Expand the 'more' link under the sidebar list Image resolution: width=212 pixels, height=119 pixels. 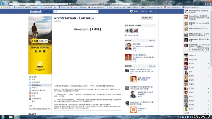33,101
